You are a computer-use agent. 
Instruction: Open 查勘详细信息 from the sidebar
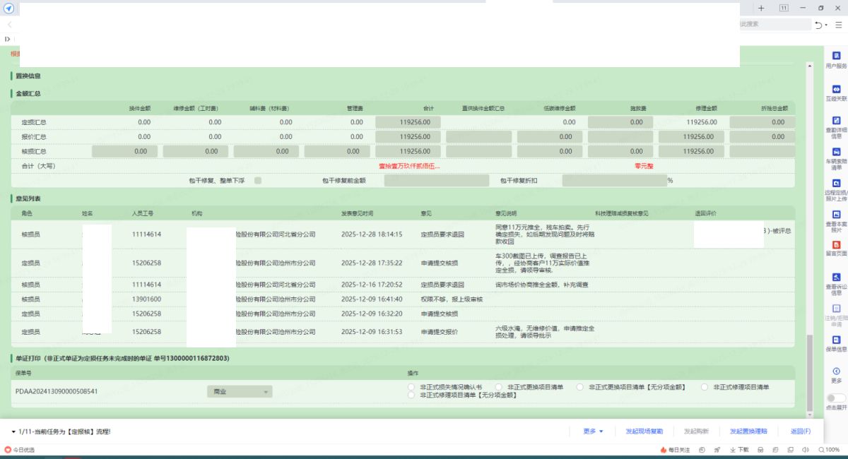[x=836, y=121]
